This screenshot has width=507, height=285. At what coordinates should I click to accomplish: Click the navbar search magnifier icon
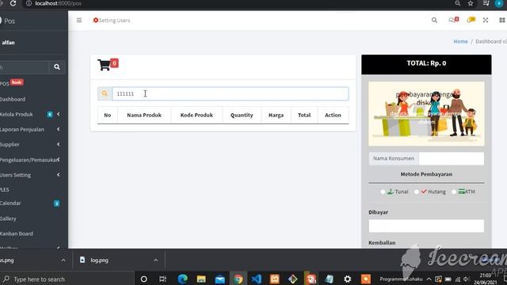[434, 21]
